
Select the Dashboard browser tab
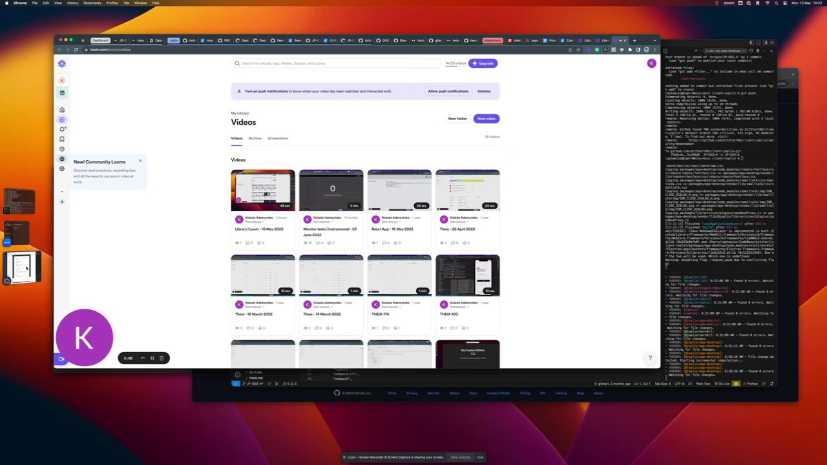coord(100,41)
